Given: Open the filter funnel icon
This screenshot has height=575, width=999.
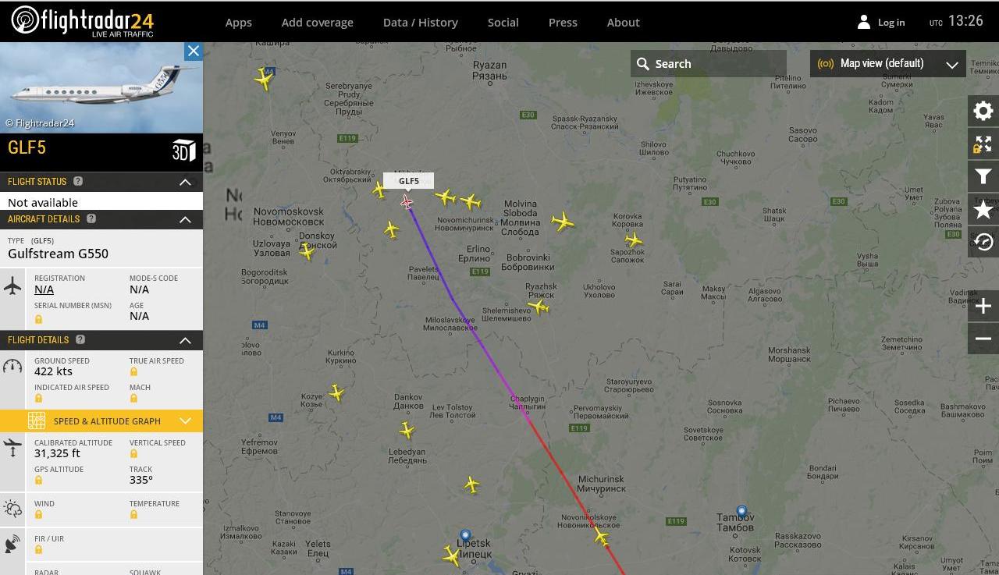Looking at the screenshot, I should tap(983, 177).
